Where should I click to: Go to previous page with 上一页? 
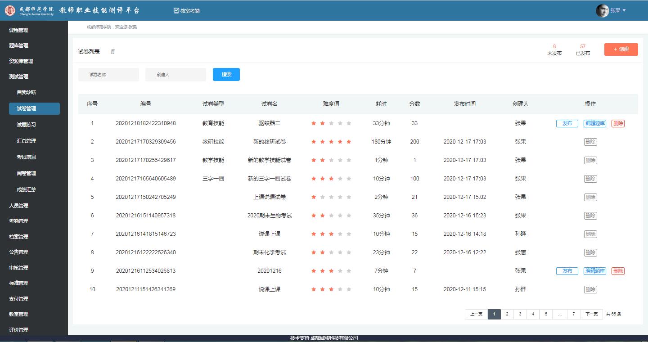(x=476, y=314)
